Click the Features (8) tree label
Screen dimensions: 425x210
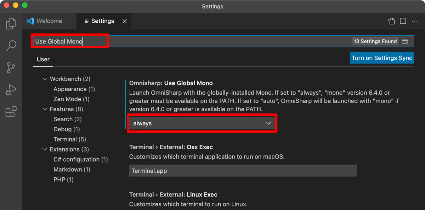66,109
